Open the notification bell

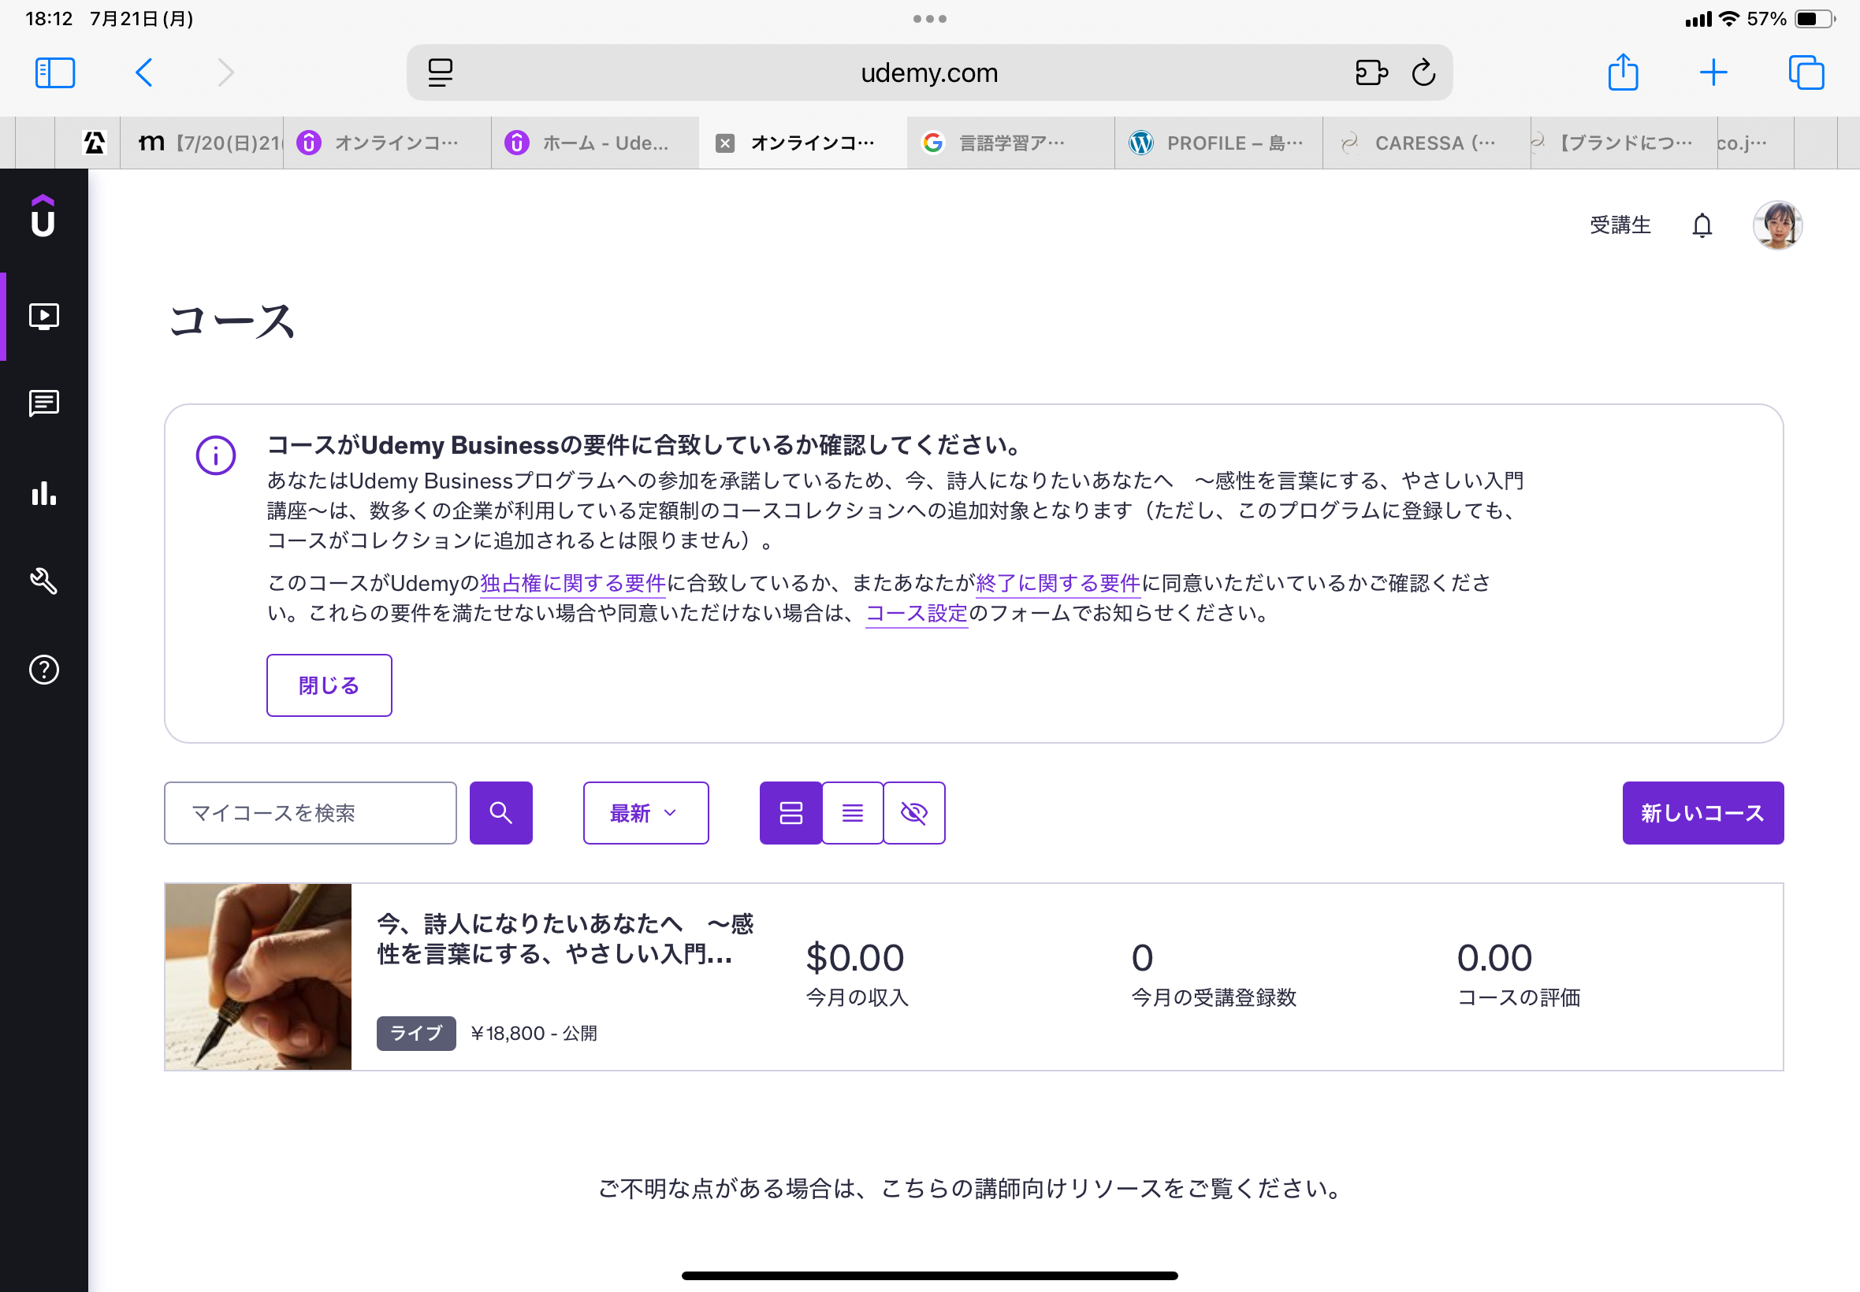[x=1701, y=225]
